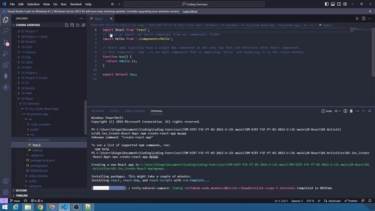The width and height of the screenshot is (375, 211).
Task: Synchronize changes in the status bar
Action: [x=25, y=200]
